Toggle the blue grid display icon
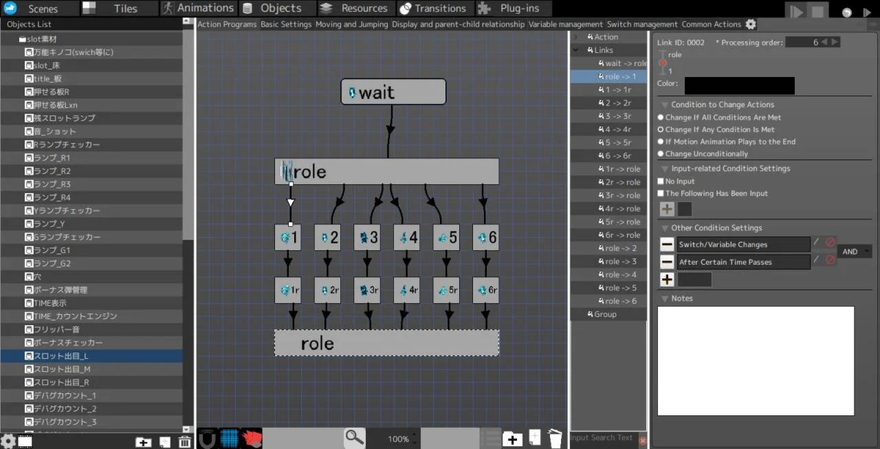Screen dimensions: 880x449 point(230,438)
